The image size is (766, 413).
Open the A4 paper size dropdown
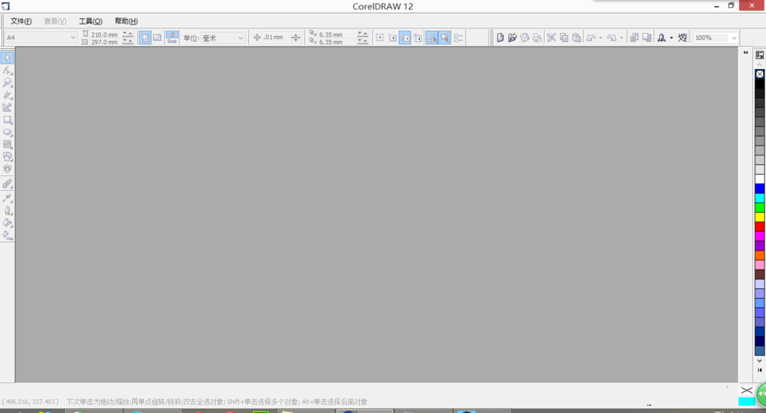[x=73, y=38]
